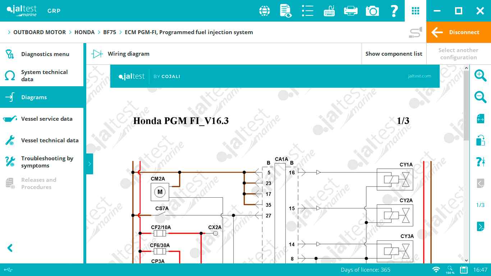Rotate the diagram page icon

[481, 140]
